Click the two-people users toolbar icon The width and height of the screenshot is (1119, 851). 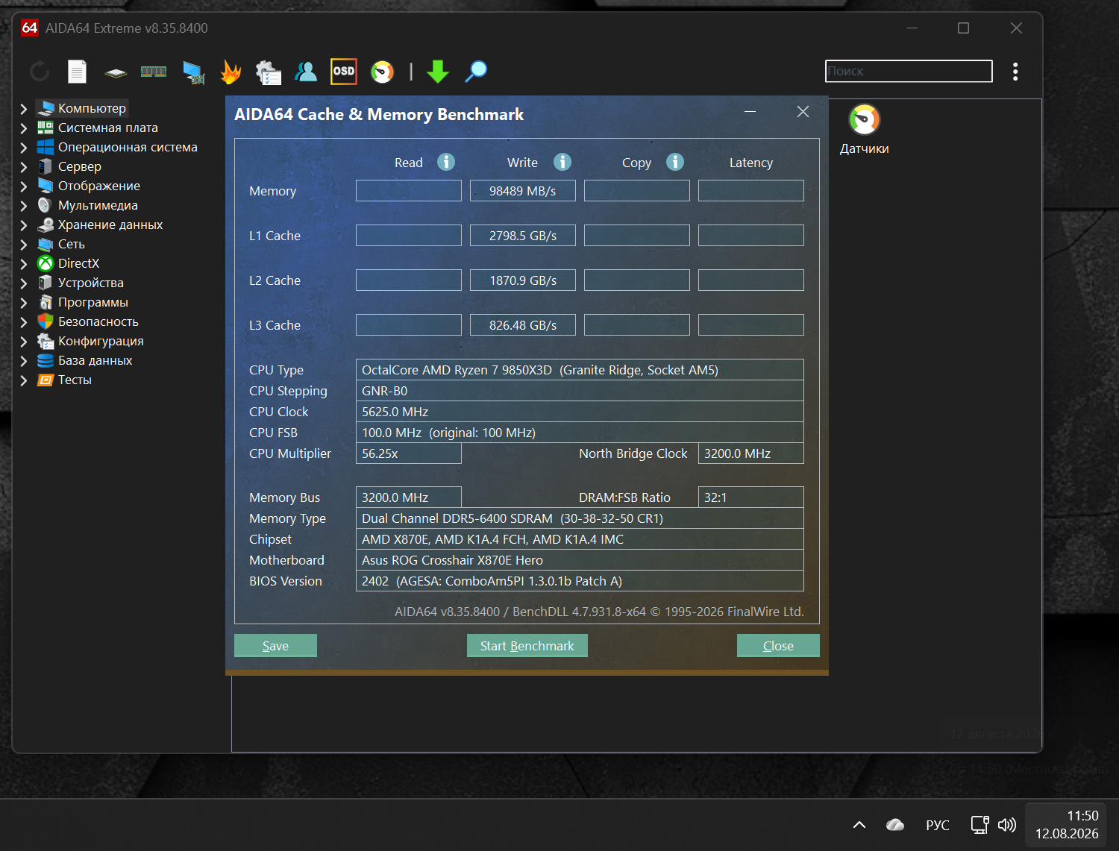[x=306, y=72]
